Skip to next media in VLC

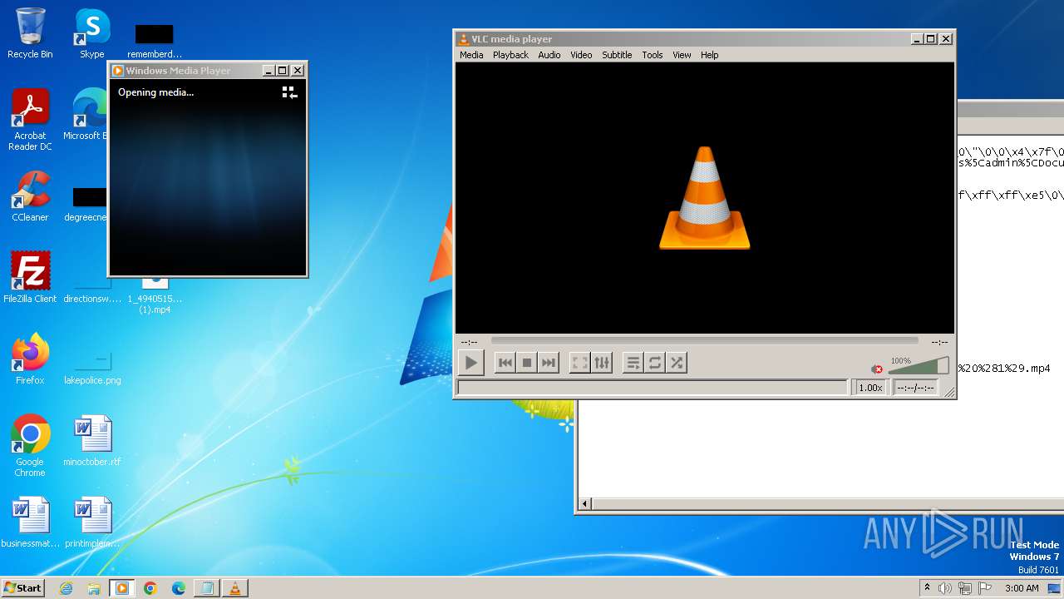tap(548, 363)
